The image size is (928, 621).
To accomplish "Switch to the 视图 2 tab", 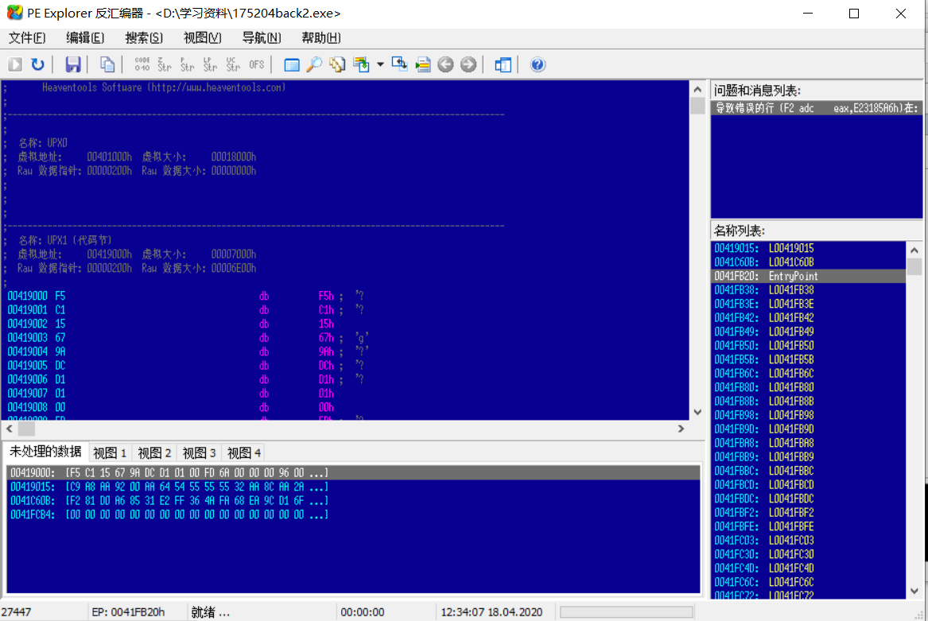I will pos(154,453).
